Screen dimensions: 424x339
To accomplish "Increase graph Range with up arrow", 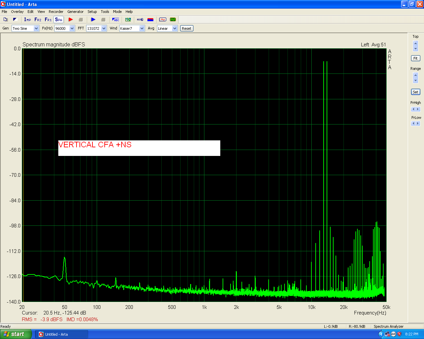I will point(415,75).
